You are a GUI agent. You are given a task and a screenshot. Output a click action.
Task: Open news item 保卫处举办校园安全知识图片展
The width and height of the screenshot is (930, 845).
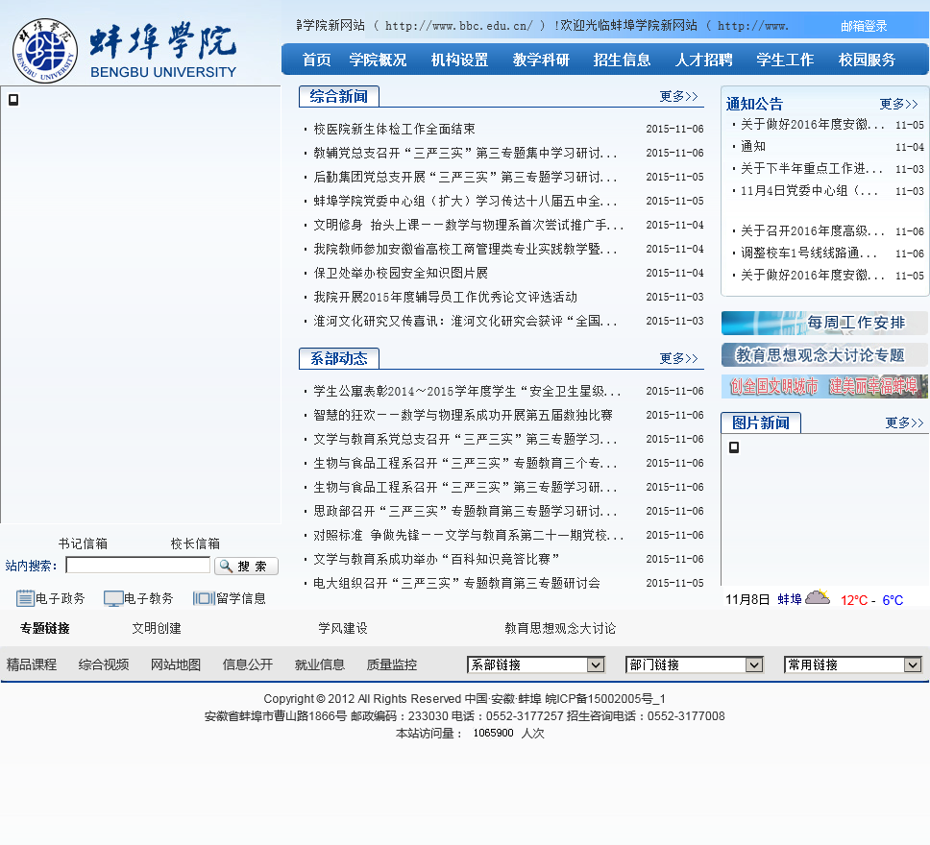tap(401, 273)
